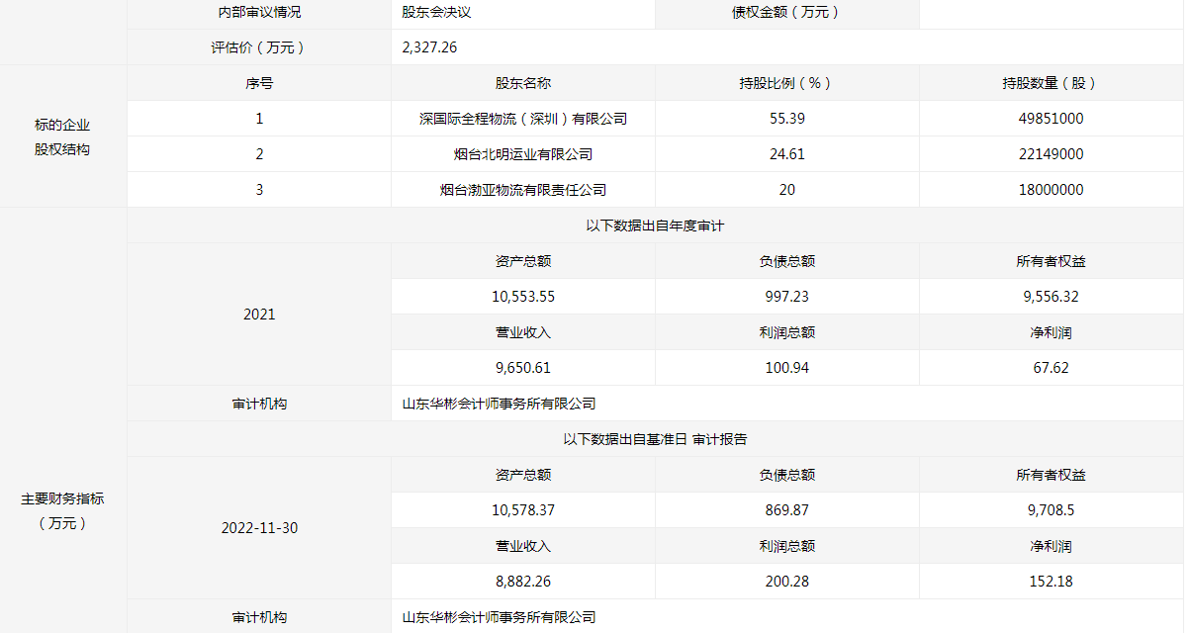This screenshot has height=633, width=1189.
Task: Select net profit value 67.62
Action: tap(1051, 368)
